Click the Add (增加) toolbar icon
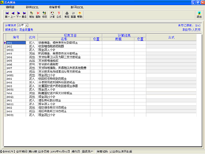Viewport: 205px width, 154px height. click(31, 15)
